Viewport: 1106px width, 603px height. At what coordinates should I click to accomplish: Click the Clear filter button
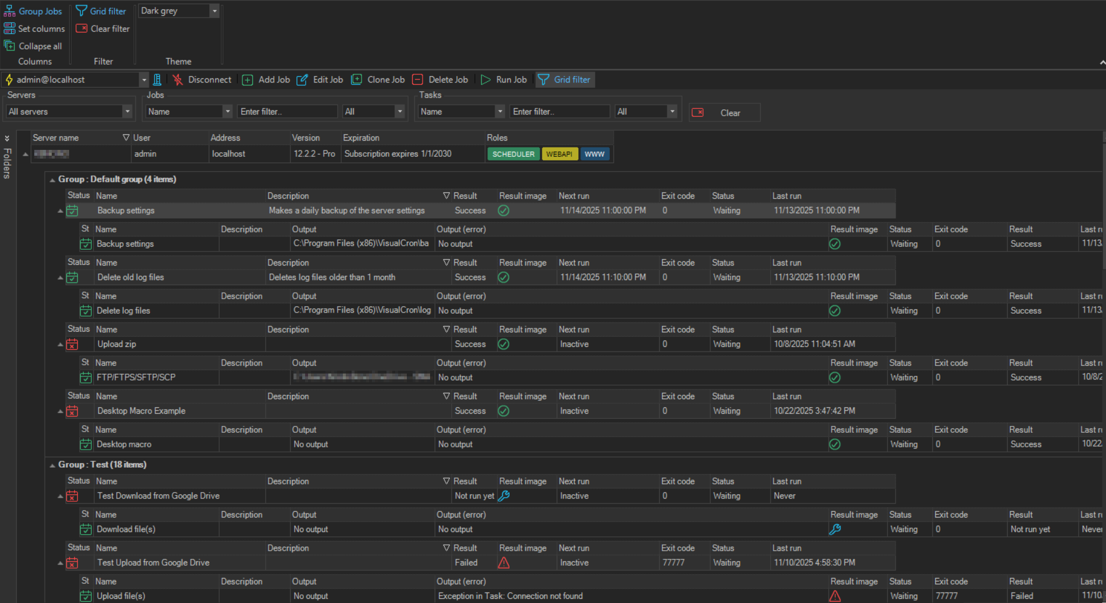point(103,28)
